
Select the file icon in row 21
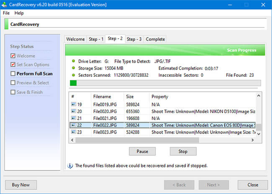(x=74, y=118)
